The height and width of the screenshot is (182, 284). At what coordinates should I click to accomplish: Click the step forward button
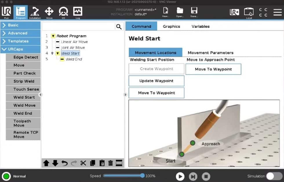coord(193,177)
